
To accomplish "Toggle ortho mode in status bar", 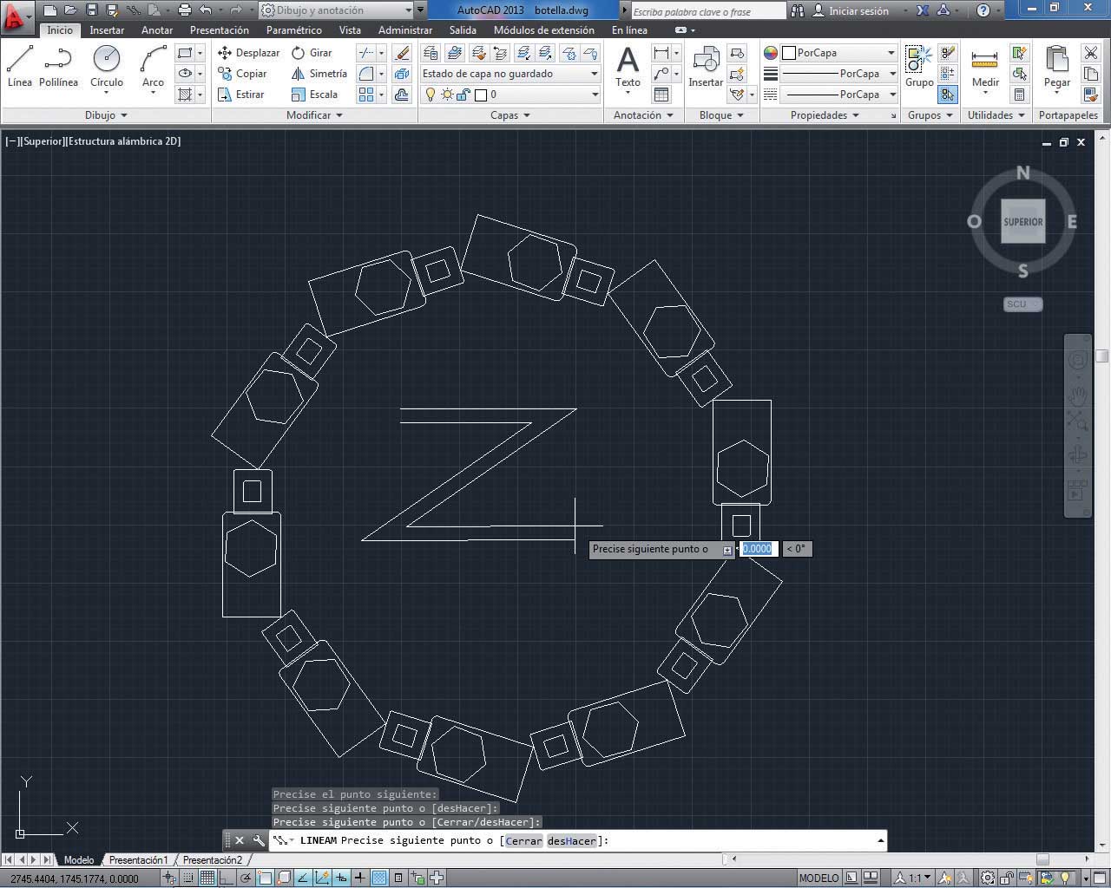I will click(x=227, y=878).
